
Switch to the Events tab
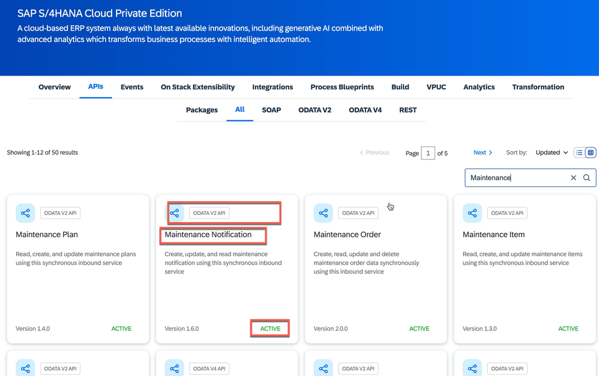[x=131, y=87]
